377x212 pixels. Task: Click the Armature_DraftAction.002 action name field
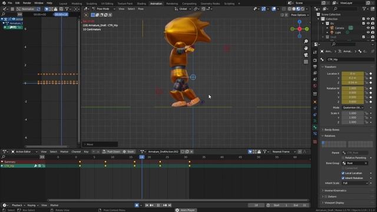163,152
